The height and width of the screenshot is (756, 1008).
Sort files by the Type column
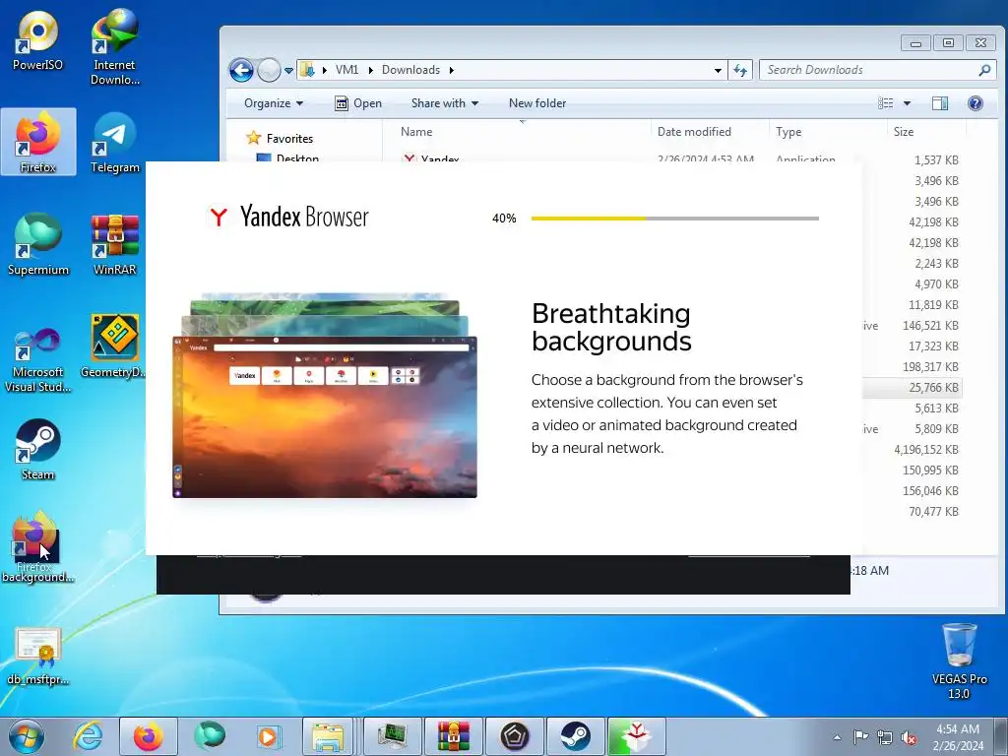(828, 132)
